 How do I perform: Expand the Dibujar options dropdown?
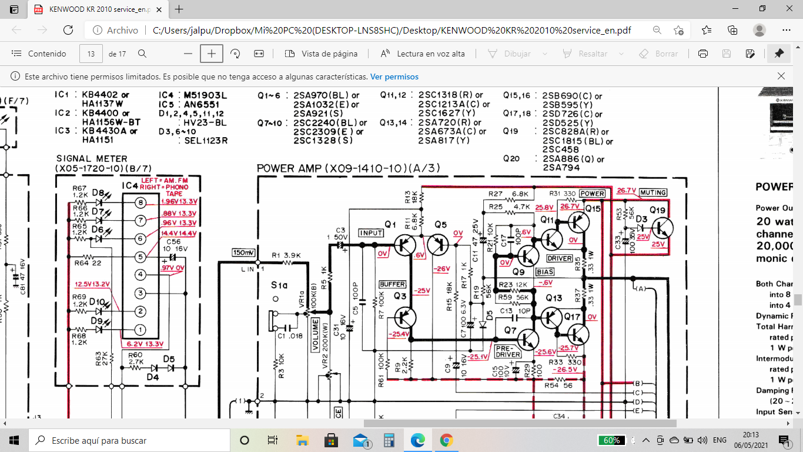(544, 54)
